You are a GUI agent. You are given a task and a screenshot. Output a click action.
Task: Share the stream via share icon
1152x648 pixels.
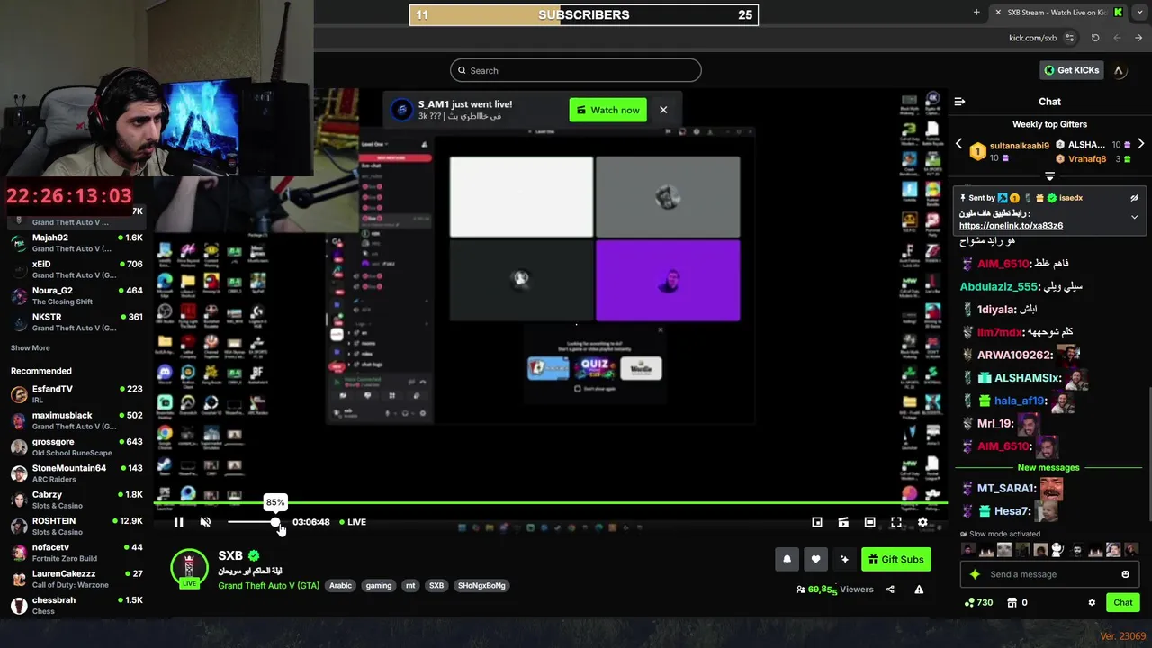890,589
